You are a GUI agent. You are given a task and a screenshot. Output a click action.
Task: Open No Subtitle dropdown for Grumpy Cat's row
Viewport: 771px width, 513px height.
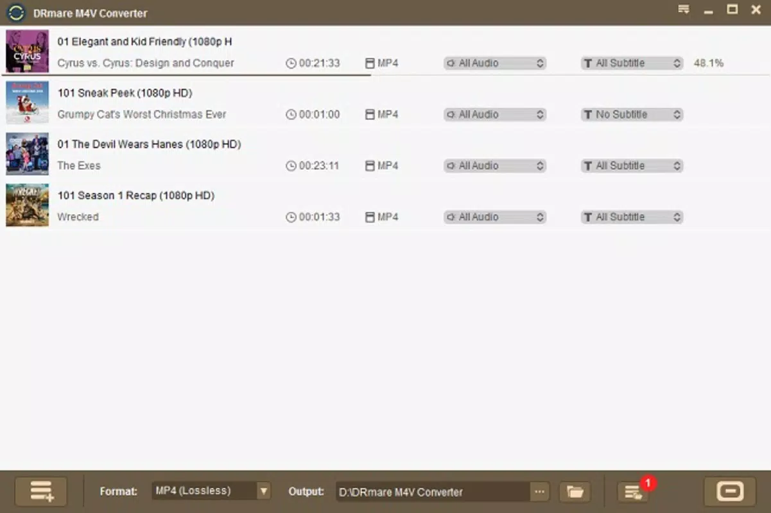(x=632, y=114)
